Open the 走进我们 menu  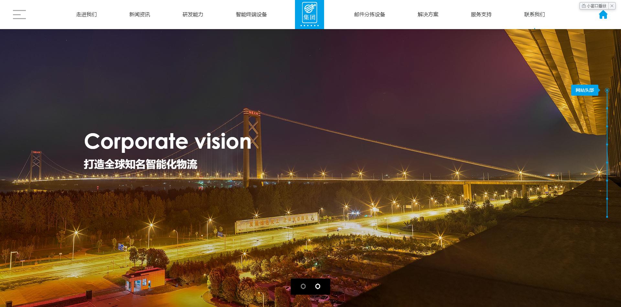[86, 15]
